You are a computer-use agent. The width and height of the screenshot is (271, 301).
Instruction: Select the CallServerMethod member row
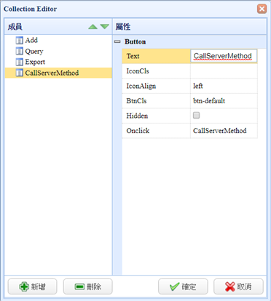[x=58, y=73]
